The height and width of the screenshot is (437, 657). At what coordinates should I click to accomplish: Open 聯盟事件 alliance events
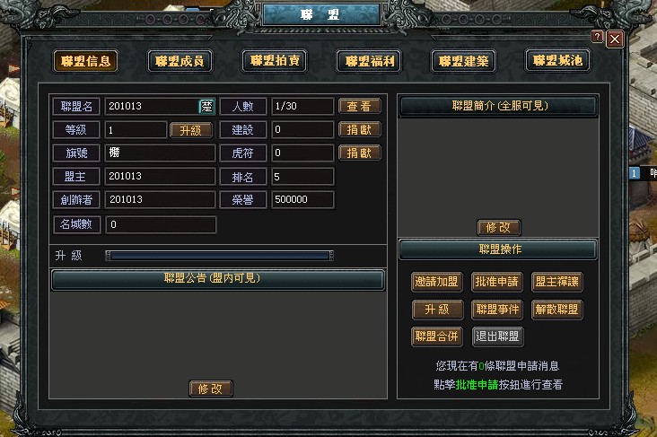(x=497, y=310)
